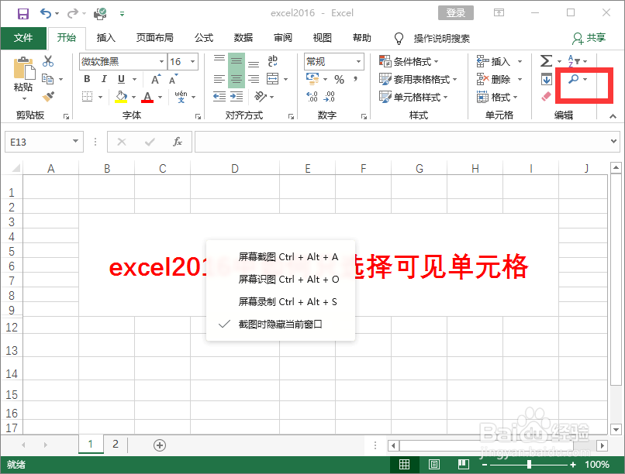
Task: Toggle middle vertical alignment
Action: click(x=237, y=61)
